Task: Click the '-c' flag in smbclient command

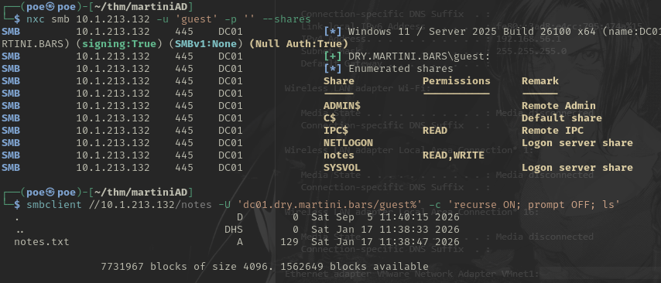Action: pyautogui.click(x=435, y=205)
